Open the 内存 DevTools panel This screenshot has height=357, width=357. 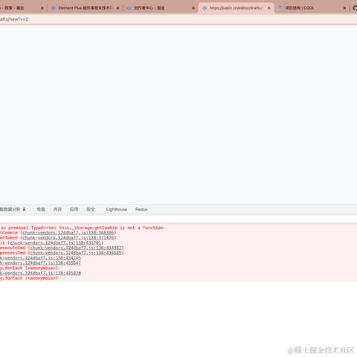[x=57, y=210]
